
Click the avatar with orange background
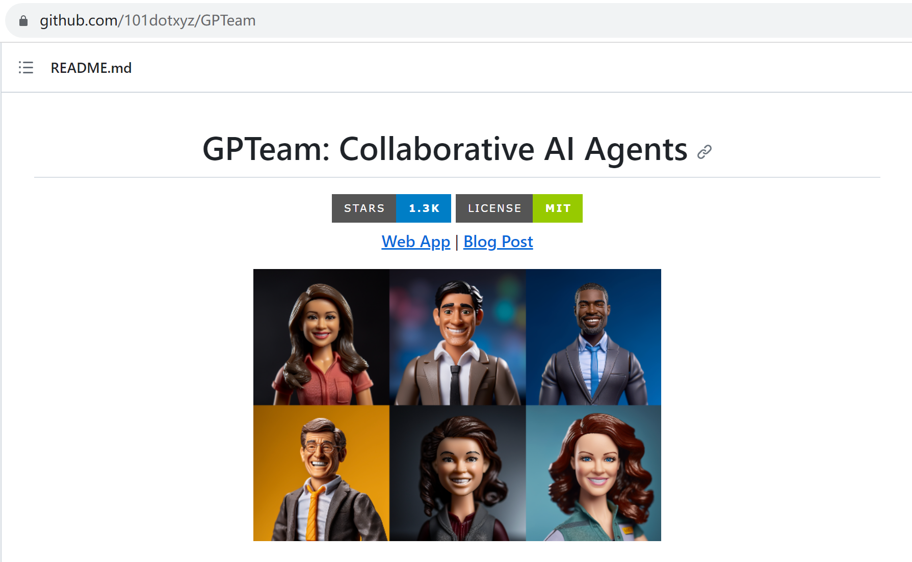321,473
